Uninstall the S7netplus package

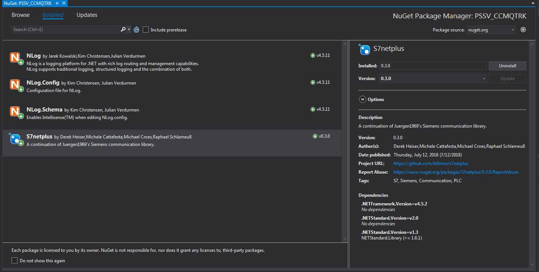click(x=507, y=66)
